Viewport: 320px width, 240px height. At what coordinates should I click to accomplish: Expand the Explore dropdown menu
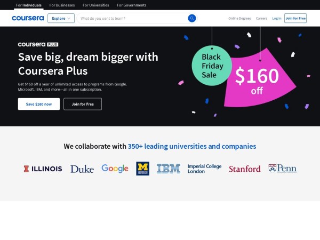pos(61,18)
